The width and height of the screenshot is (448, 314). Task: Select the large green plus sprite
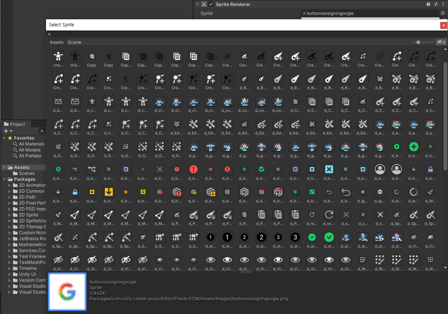[x=413, y=147]
